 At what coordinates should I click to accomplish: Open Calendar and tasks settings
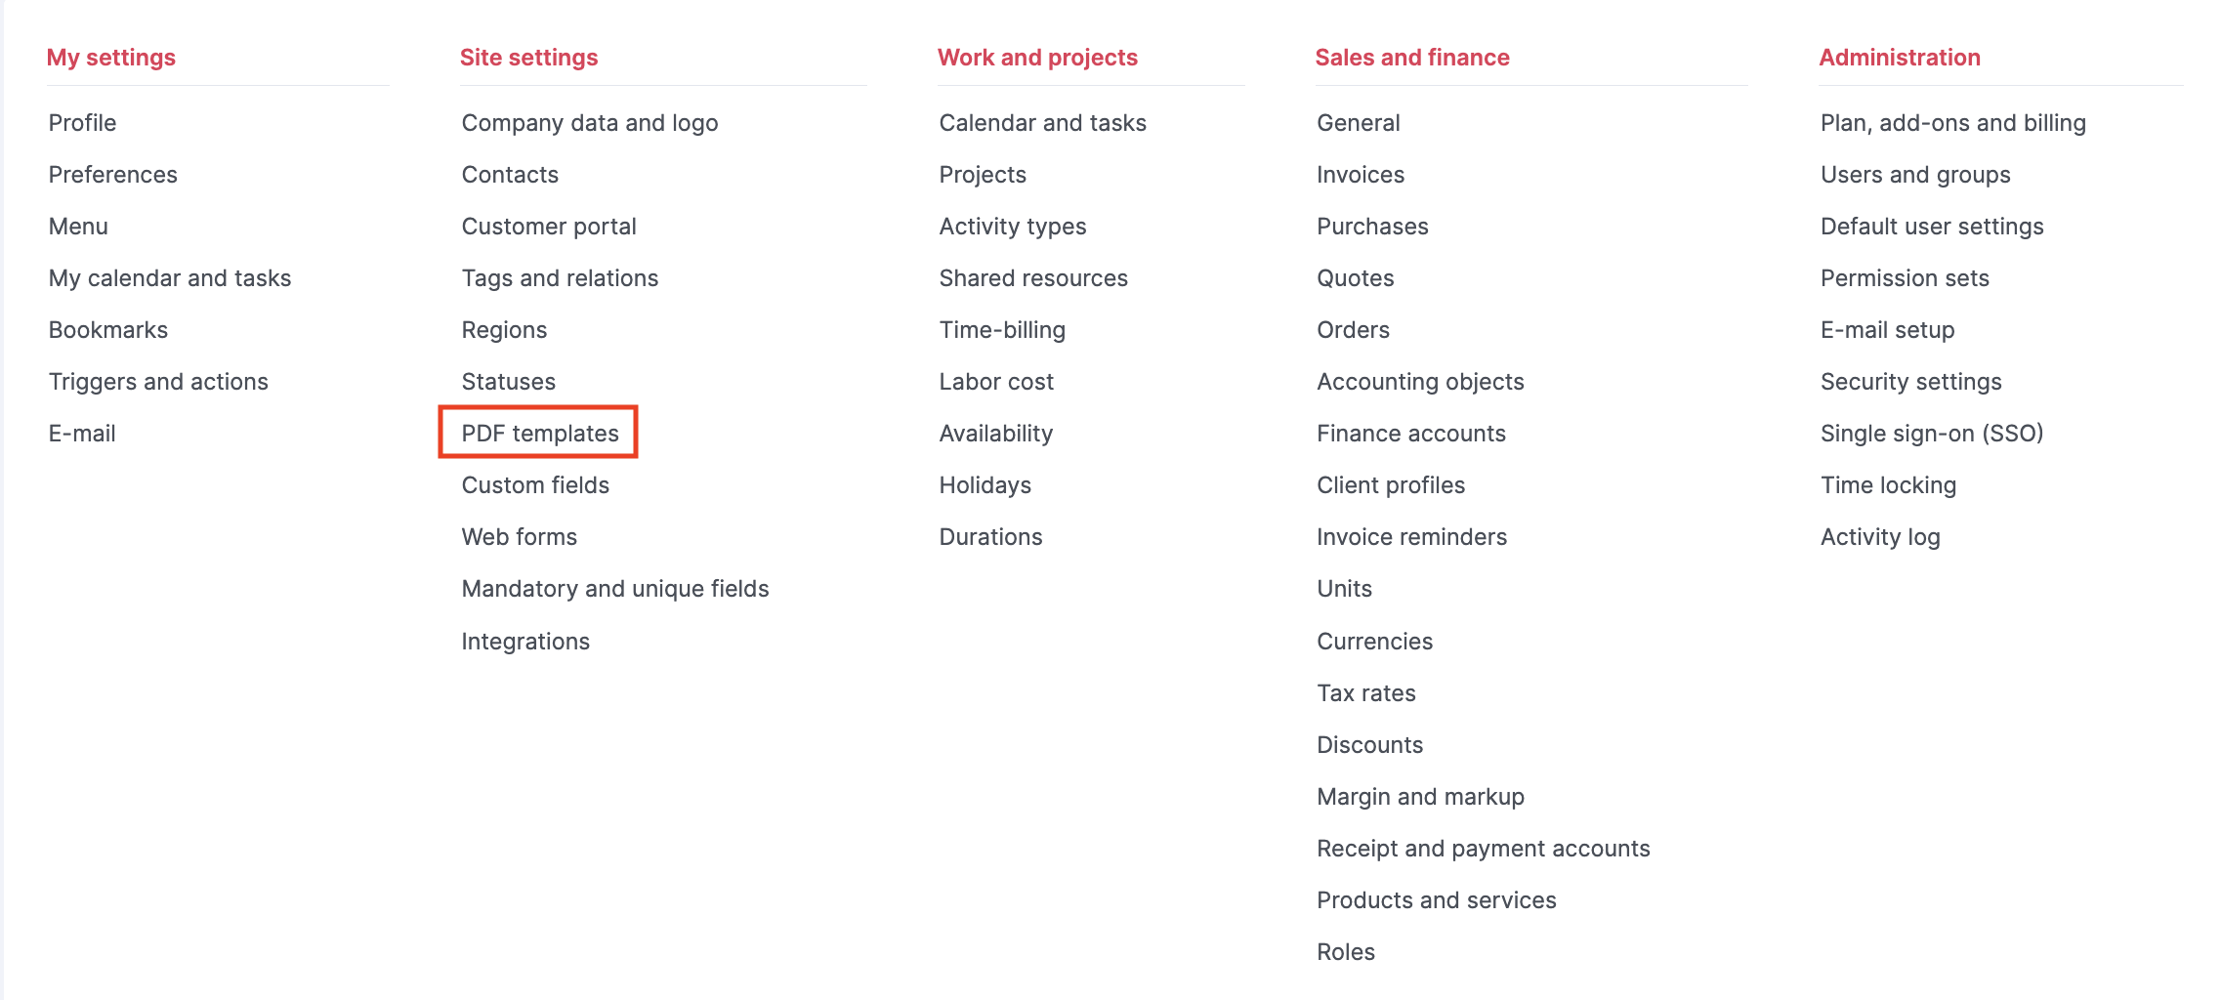[x=1042, y=122]
